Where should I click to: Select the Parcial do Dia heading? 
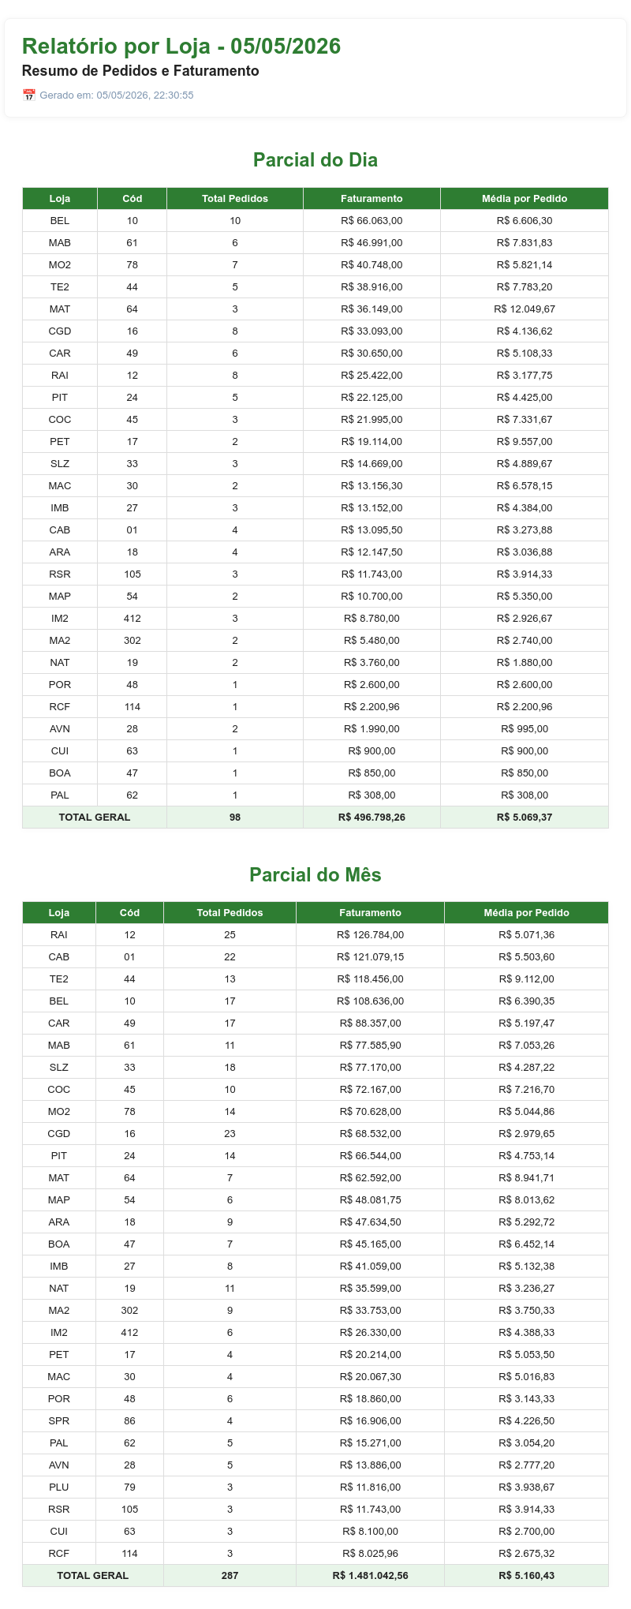(315, 160)
